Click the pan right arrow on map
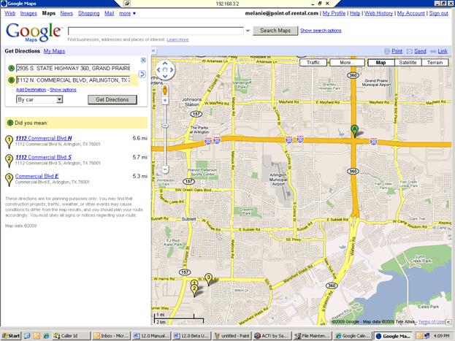 pyautogui.click(x=172, y=69)
